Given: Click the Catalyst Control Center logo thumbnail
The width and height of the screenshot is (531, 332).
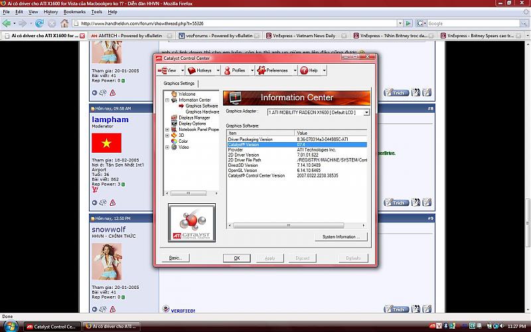Looking at the screenshot, I should tap(190, 224).
